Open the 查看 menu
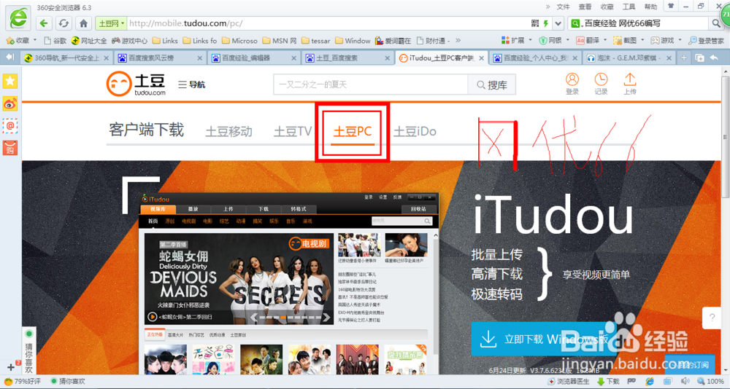The height and width of the screenshot is (389, 730). point(585,7)
